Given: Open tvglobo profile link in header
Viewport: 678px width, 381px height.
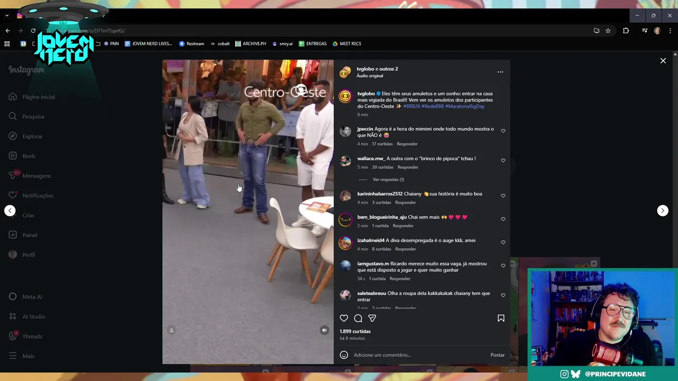Looking at the screenshot, I should pyautogui.click(x=365, y=69).
